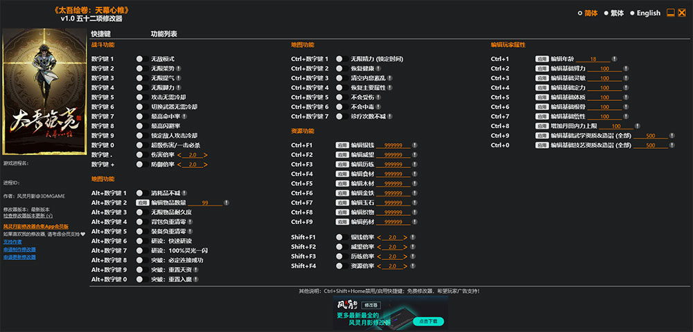The image size is (693, 332).
Task: Click the mini-mode window icon beside English
Action: tap(670, 12)
